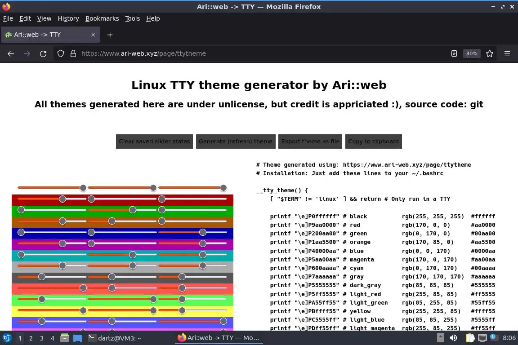
Task: Switch to workspace 2
Action: pyautogui.click(x=31, y=338)
